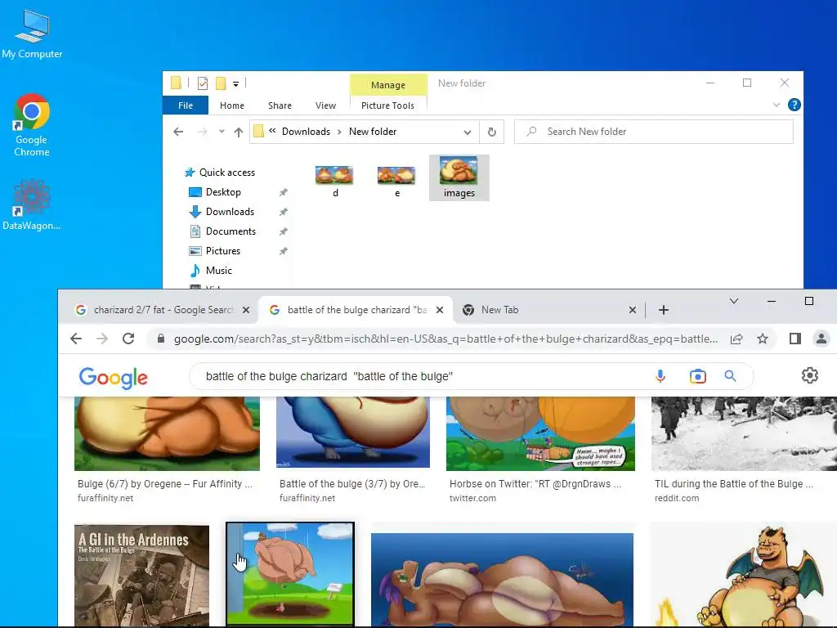Screen dimensions: 837x628
Task: Refresh the New folder view
Action: [x=491, y=132]
